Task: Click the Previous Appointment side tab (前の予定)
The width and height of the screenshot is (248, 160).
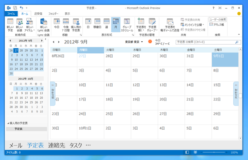Action: 53,94
